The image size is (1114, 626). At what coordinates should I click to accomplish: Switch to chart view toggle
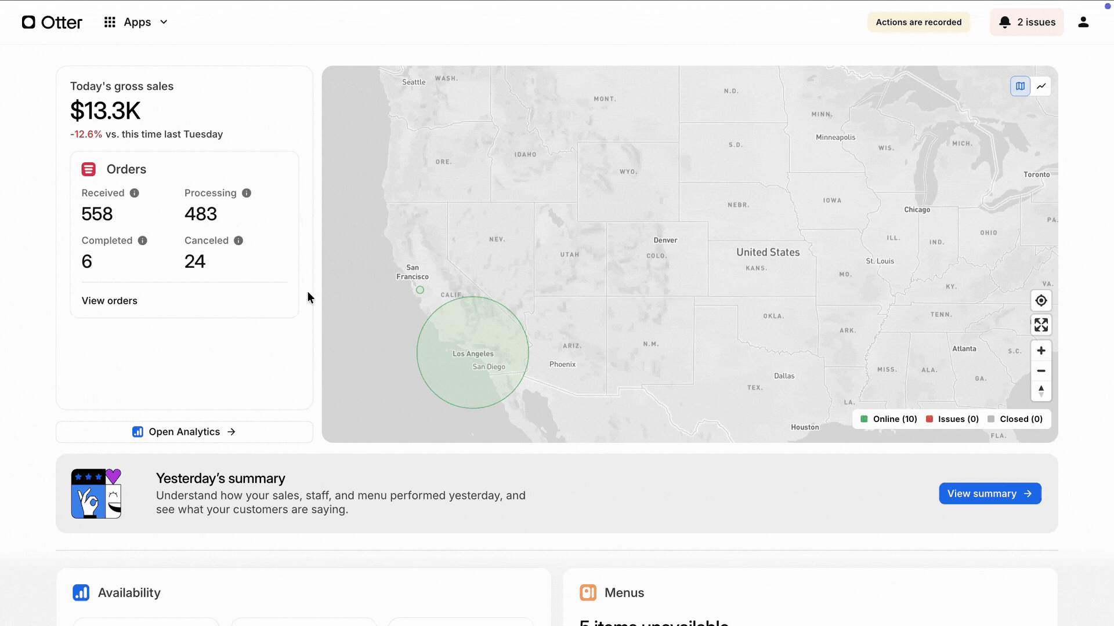click(x=1041, y=86)
